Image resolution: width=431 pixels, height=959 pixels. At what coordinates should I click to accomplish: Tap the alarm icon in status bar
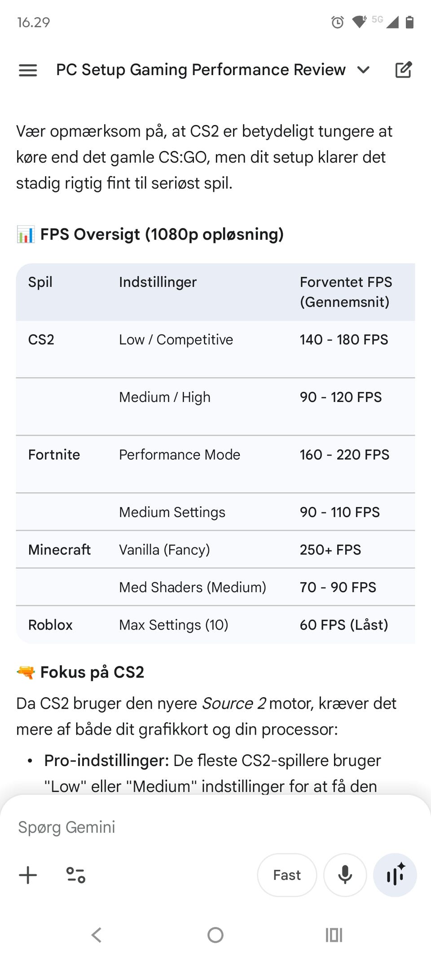point(337,22)
